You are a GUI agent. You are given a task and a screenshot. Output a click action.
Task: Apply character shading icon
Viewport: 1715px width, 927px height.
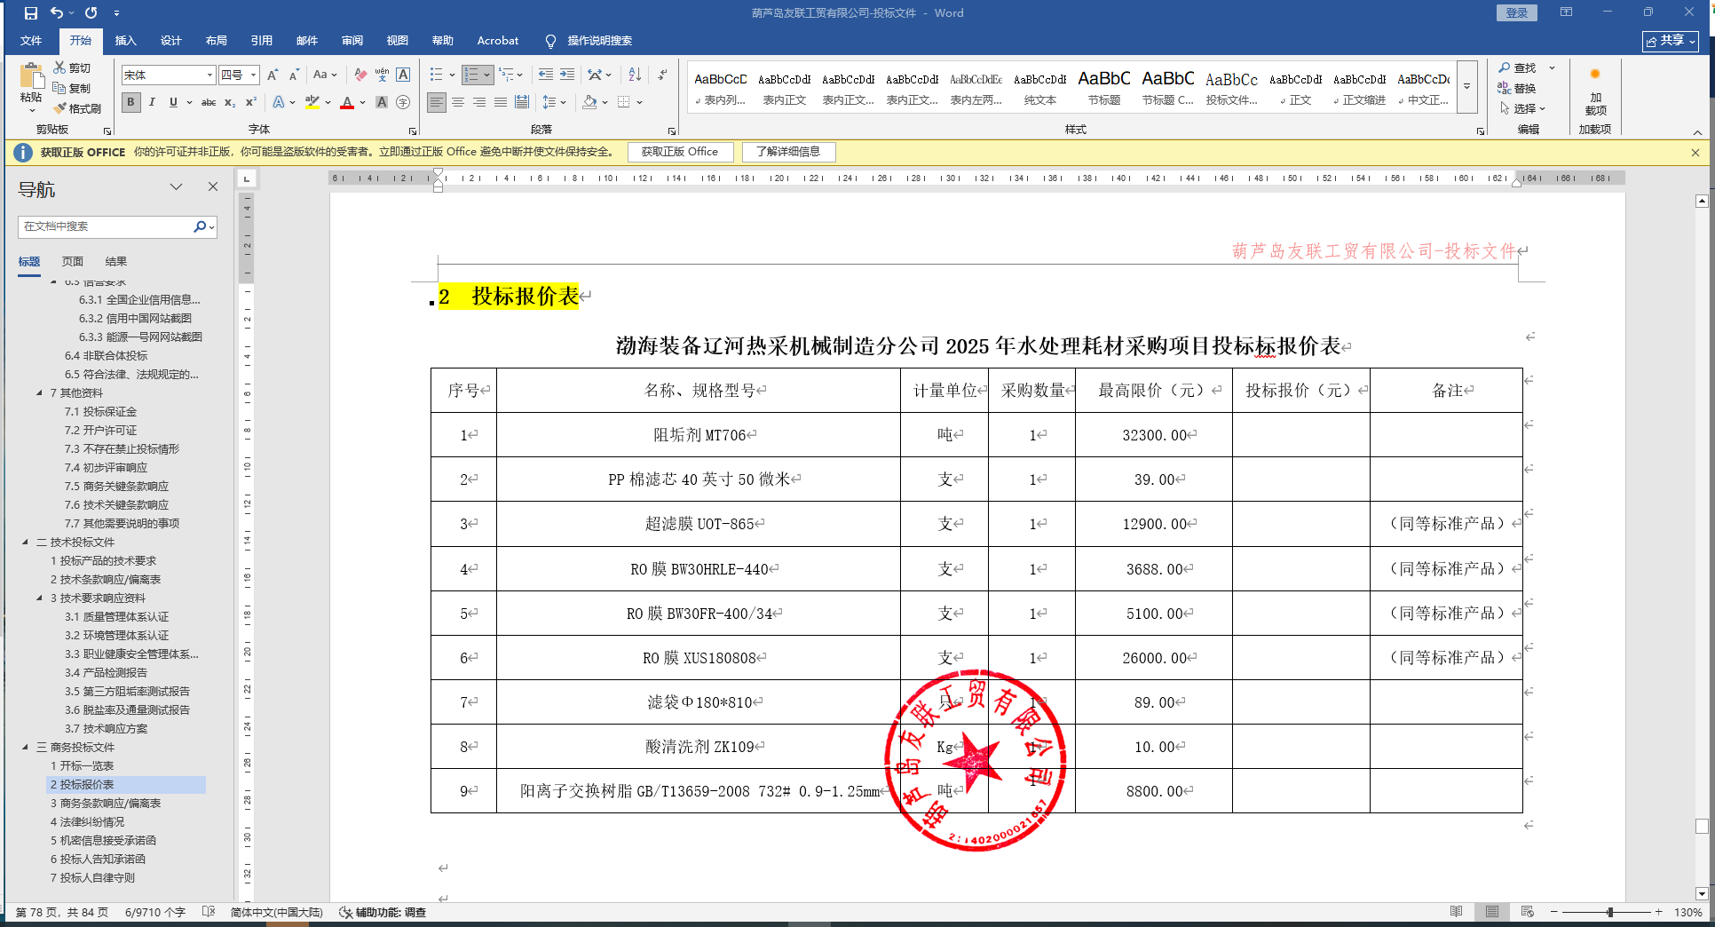tap(382, 102)
